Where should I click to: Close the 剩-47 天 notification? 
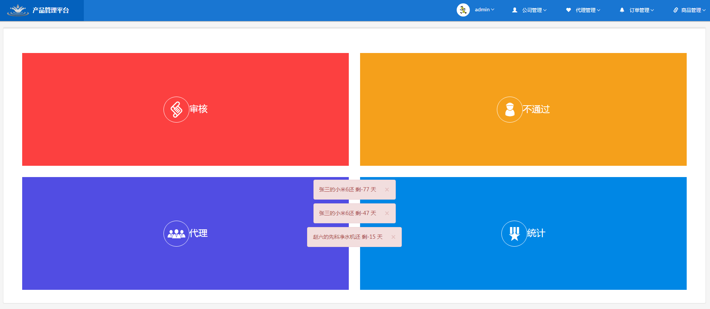coord(387,213)
